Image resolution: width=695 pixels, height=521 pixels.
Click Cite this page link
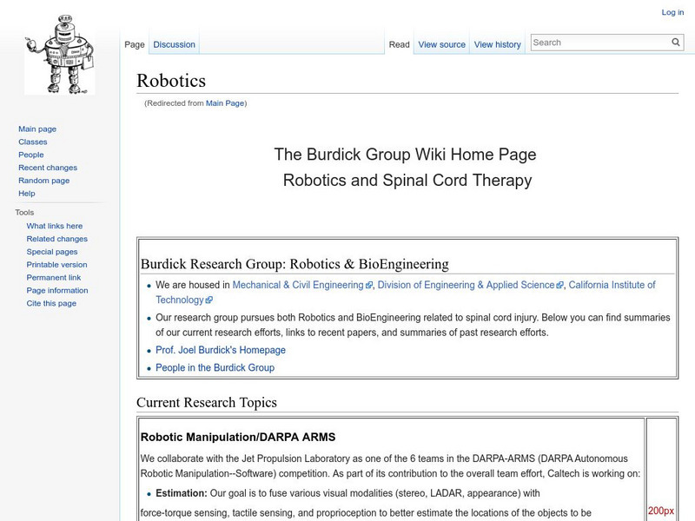coord(51,304)
